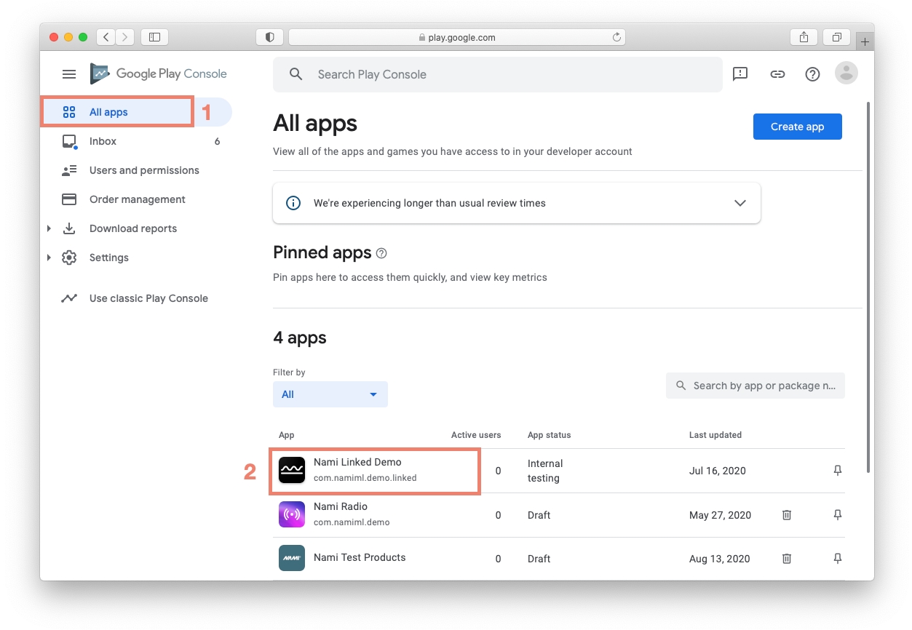The image size is (912, 630).
Task: Pin the Nami Linked Demo app
Action: click(x=838, y=471)
